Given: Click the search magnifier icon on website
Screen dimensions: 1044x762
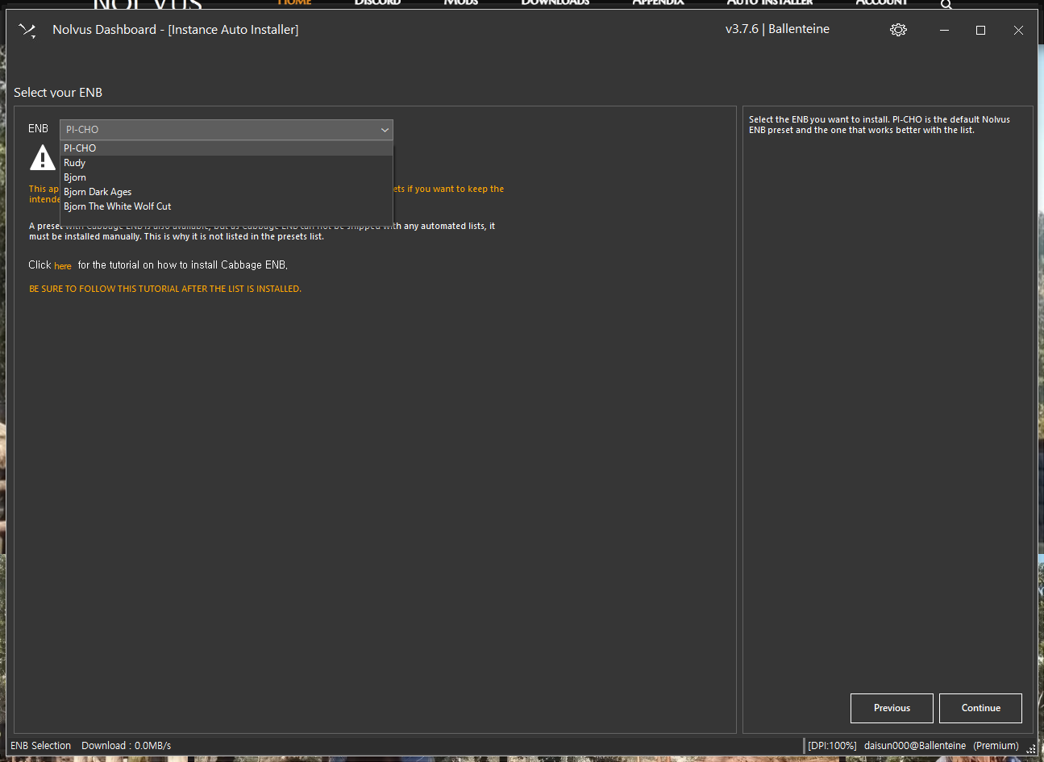Looking at the screenshot, I should pyautogui.click(x=946, y=4).
